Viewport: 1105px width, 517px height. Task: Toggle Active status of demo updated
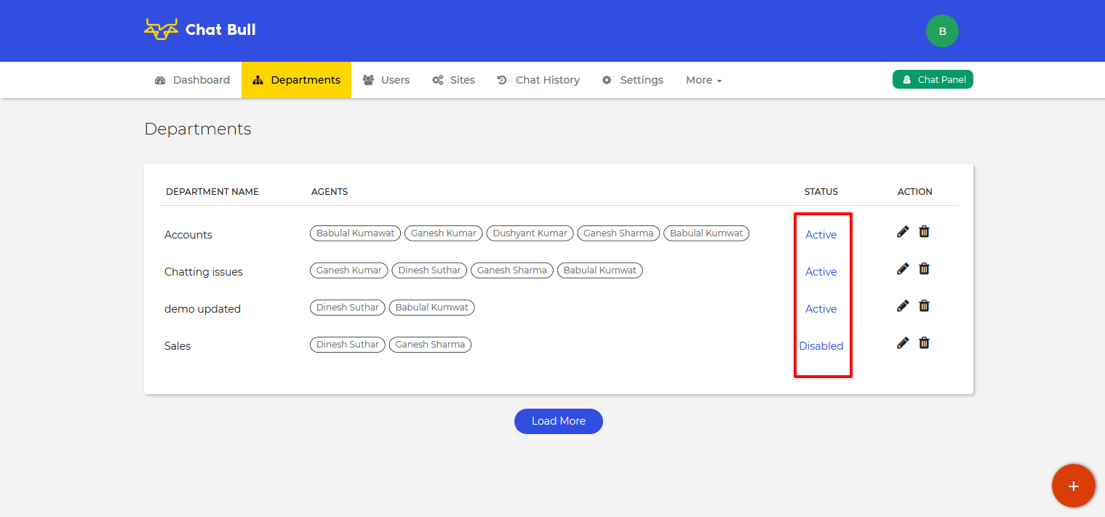pyautogui.click(x=821, y=309)
